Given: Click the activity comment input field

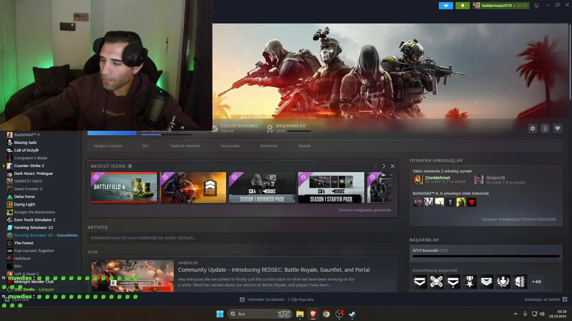Looking at the screenshot, I should click(242, 238).
